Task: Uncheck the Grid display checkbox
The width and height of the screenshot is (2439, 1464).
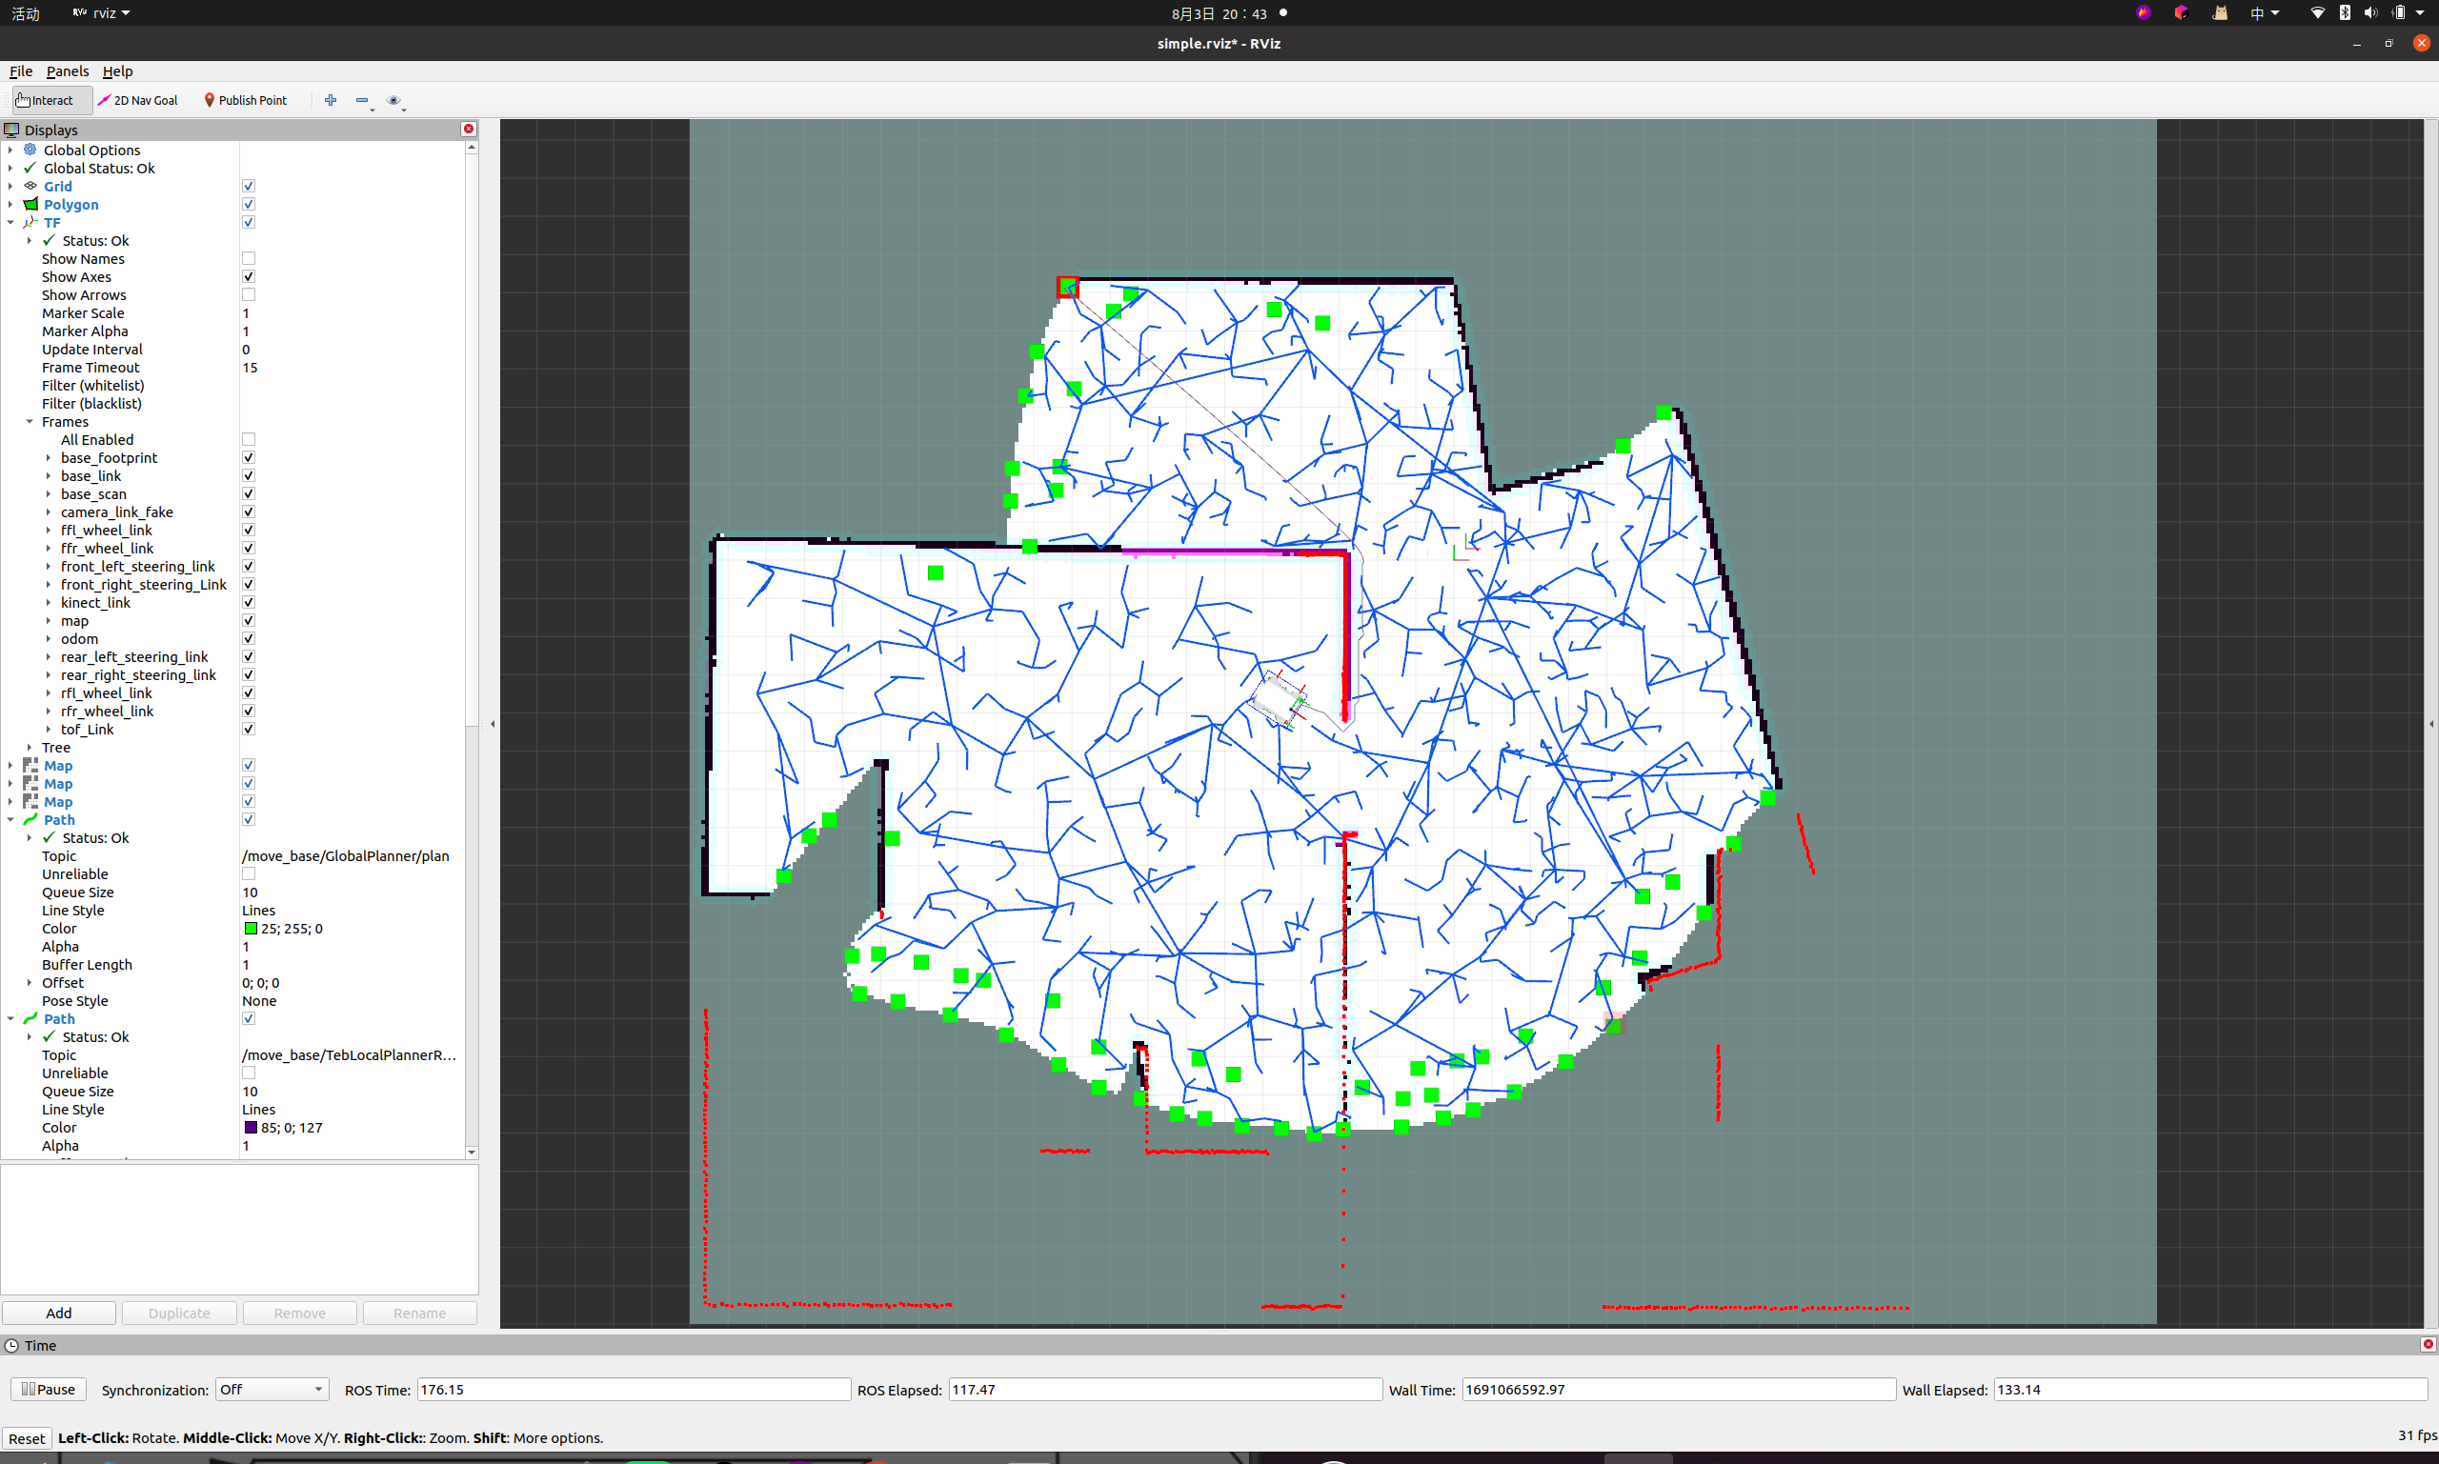Action: [248, 185]
